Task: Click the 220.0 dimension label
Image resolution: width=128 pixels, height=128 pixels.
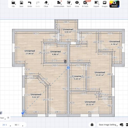Action: (x=80, y=60)
